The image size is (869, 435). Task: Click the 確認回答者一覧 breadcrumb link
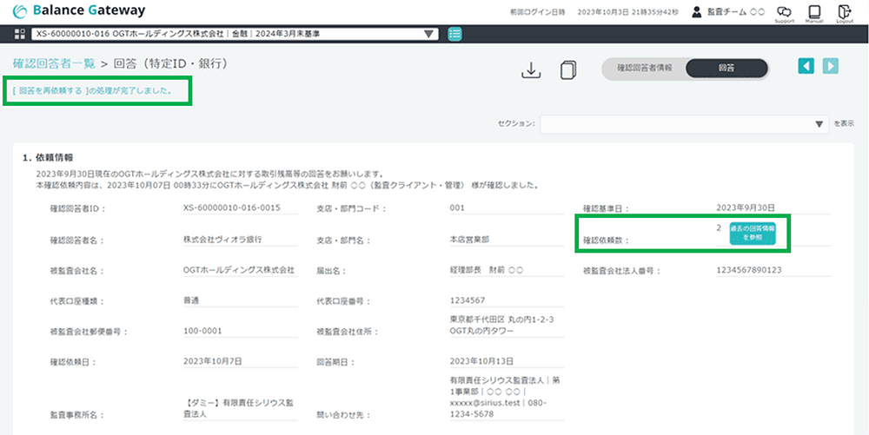point(54,63)
